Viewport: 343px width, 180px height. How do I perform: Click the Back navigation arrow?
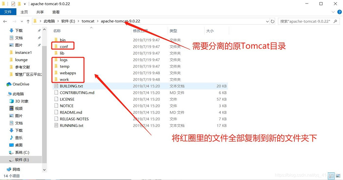click(5, 21)
